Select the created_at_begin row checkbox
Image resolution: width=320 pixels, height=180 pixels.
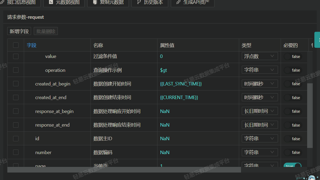(16, 84)
